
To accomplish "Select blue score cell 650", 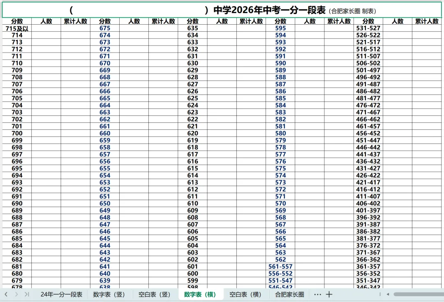I will pyautogui.click(x=105, y=203).
